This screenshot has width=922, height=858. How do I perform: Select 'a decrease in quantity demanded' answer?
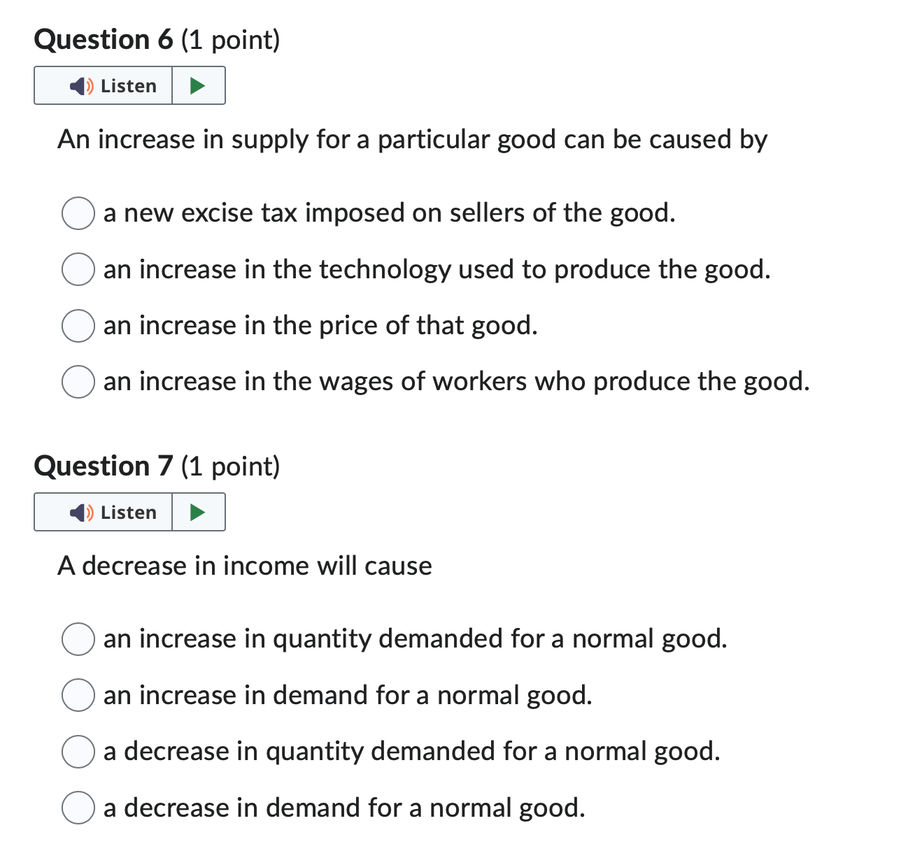(x=78, y=752)
